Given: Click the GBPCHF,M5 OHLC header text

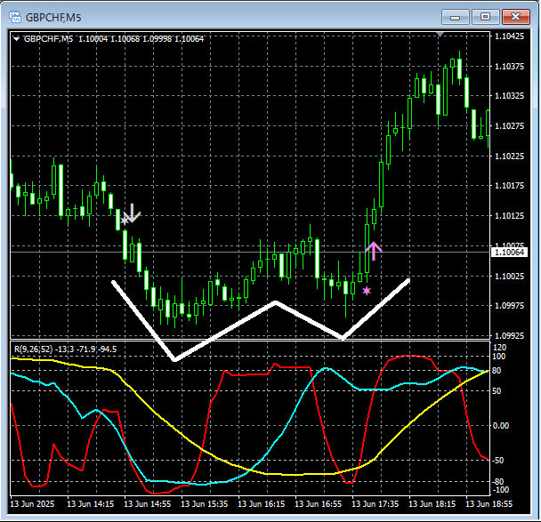Looking at the screenshot, I should (x=114, y=39).
